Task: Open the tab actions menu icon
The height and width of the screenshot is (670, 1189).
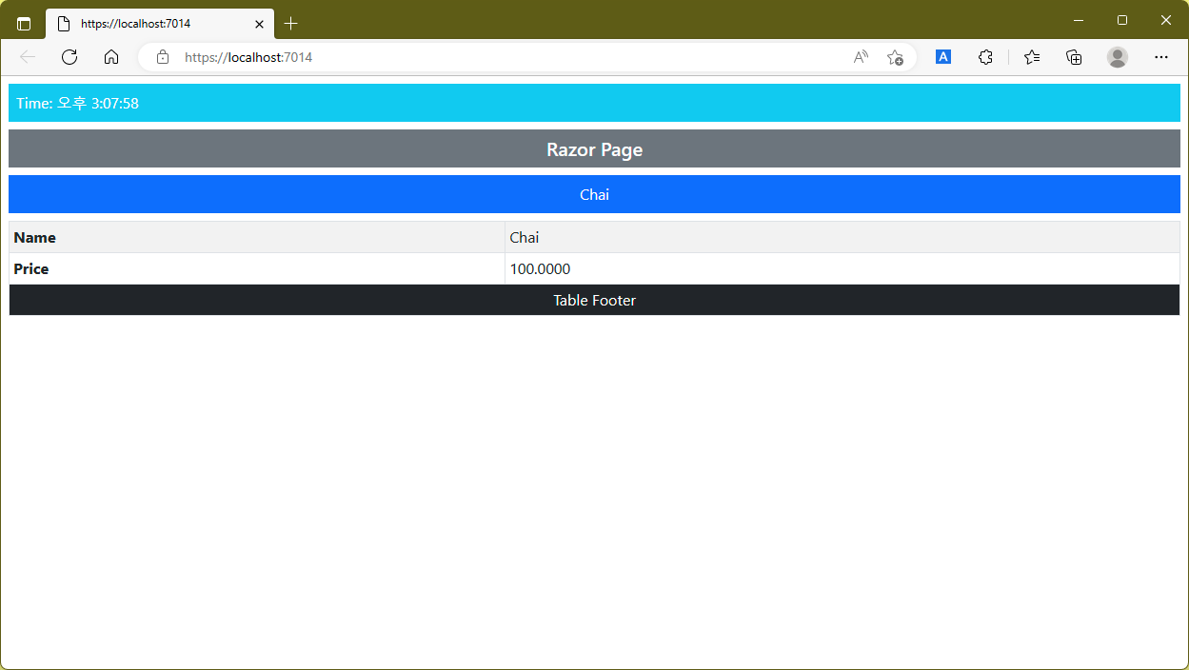Action: (x=24, y=24)
